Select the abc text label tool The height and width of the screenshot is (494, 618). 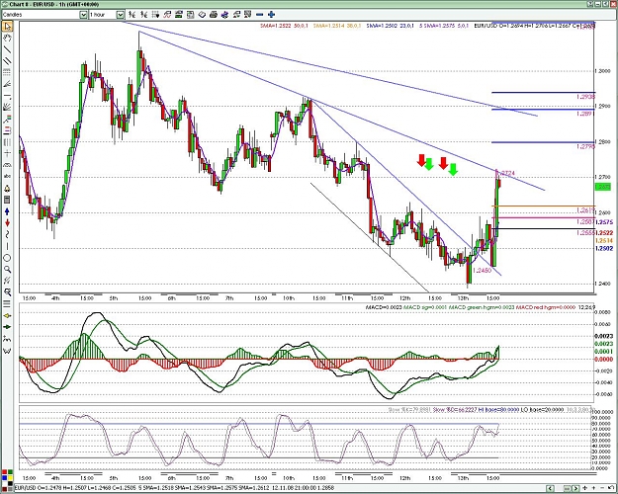click(x=7, y=176)
